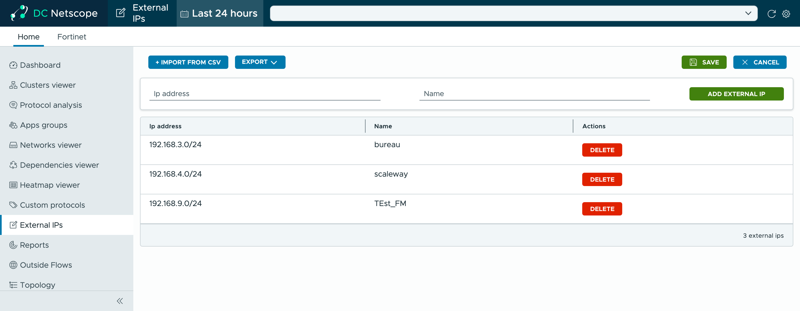
Task: Open External IPs header breadcrumb
Action: click(x=142, y=13)
